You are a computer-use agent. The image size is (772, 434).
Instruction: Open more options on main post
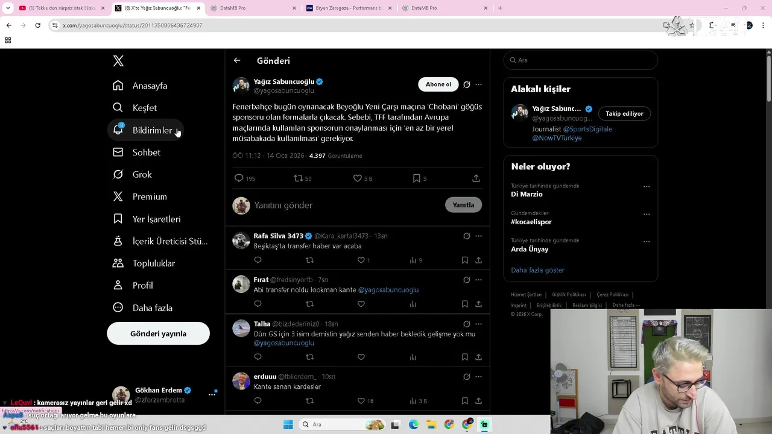[478, 84]
